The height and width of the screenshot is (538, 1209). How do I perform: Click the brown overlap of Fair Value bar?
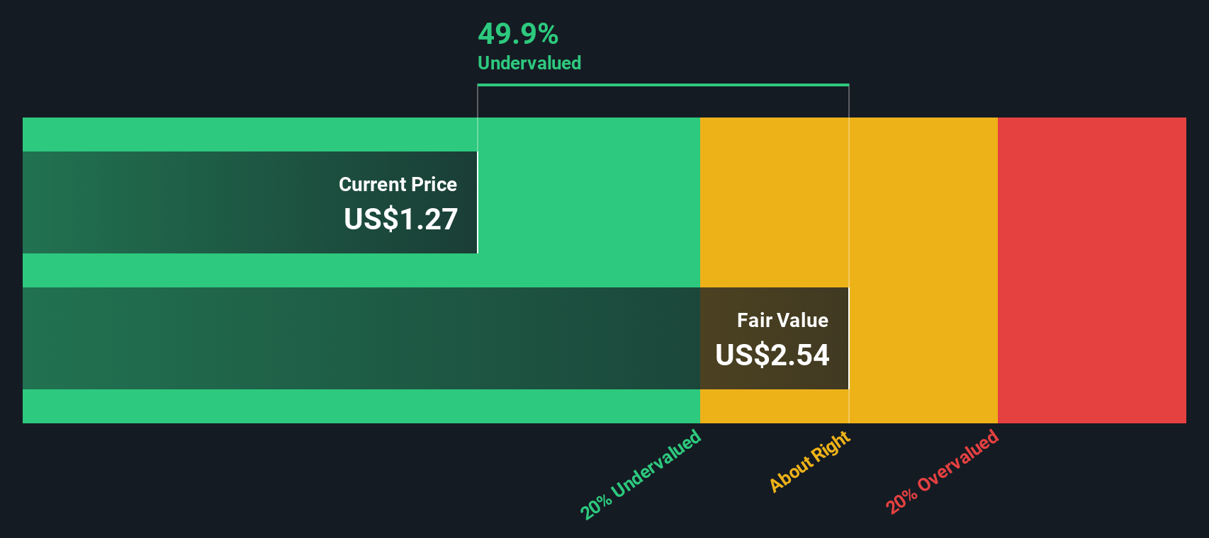(774, 338)
